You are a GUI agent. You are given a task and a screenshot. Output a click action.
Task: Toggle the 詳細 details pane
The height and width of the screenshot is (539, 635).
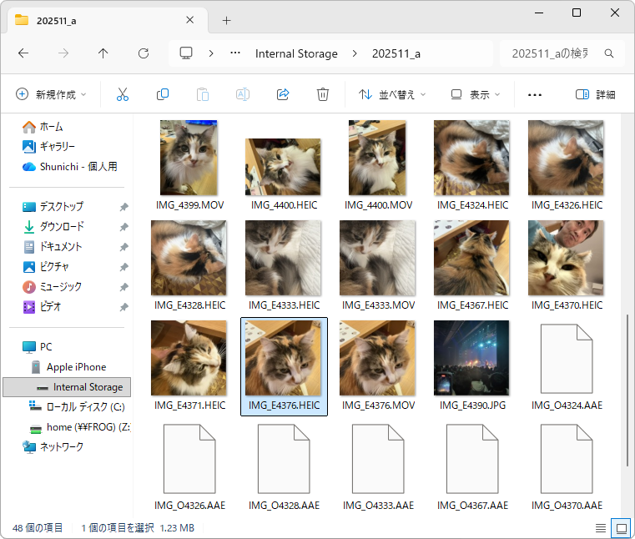pos(595,94)
